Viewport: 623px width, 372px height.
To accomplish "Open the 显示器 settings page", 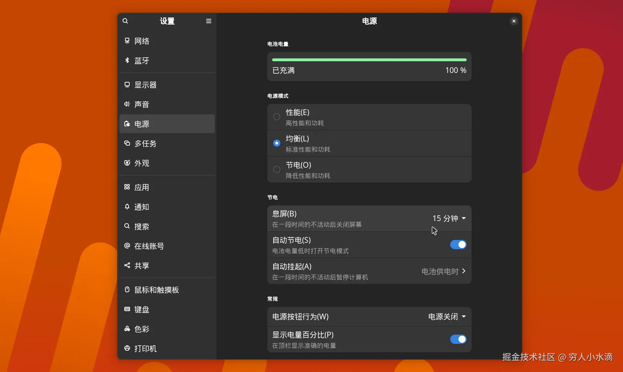I will [167, 85].
